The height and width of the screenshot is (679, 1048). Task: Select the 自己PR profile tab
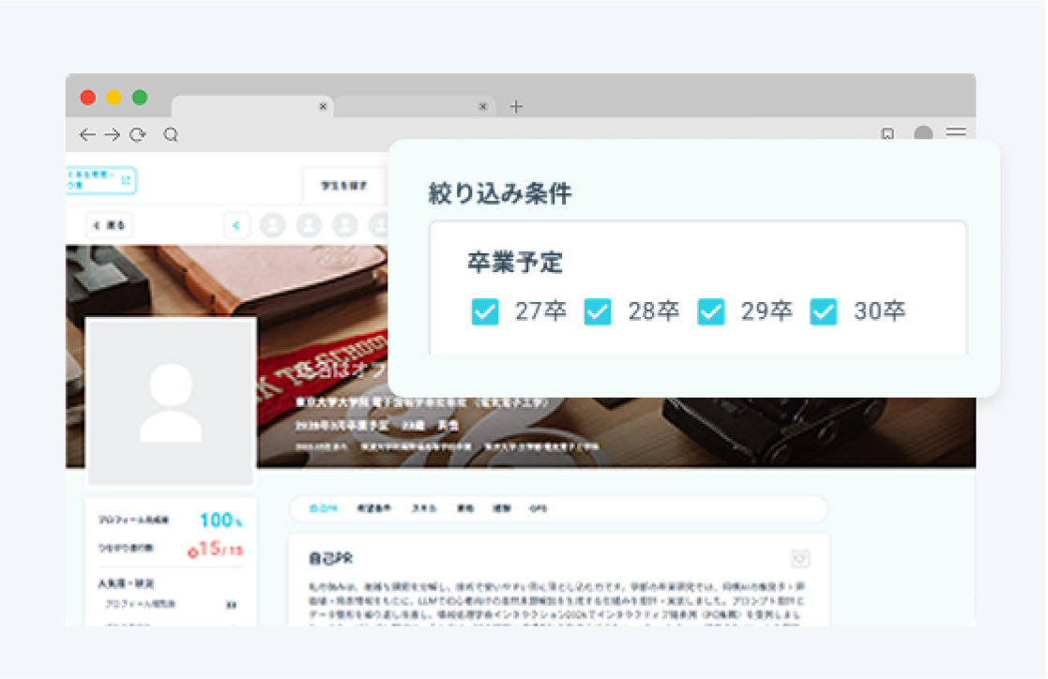point(324,508)
